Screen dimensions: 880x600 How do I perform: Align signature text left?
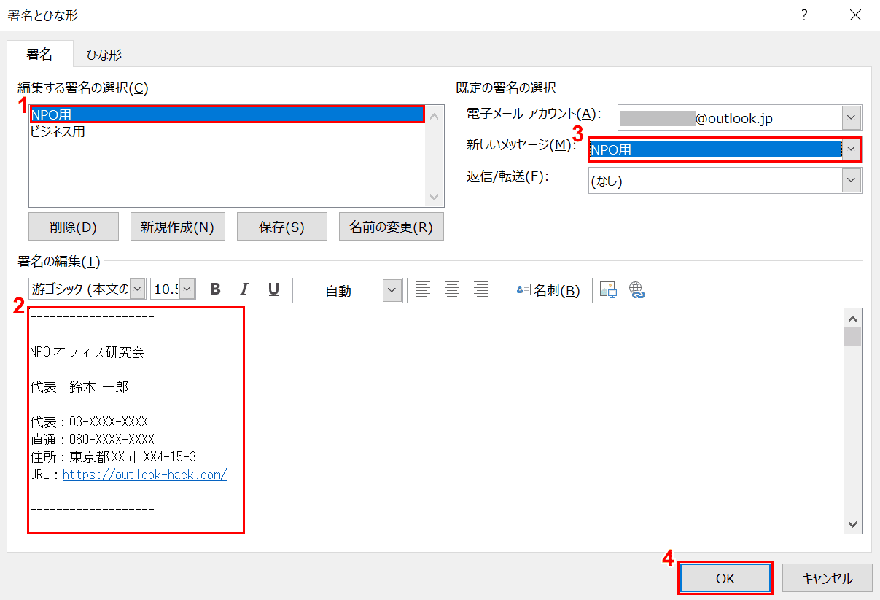pyautogui.click(x=423, y=289)
